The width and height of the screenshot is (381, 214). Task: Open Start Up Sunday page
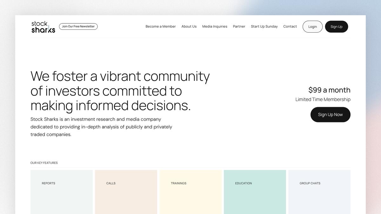click(x=264, y=27)
